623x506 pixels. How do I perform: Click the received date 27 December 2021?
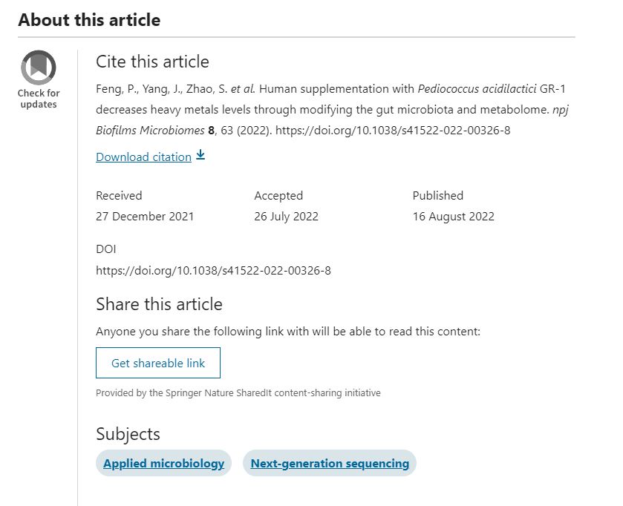pyautogui.click(x=145, y=217)
